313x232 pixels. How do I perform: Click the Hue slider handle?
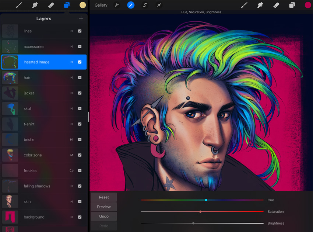pos(206,200)
